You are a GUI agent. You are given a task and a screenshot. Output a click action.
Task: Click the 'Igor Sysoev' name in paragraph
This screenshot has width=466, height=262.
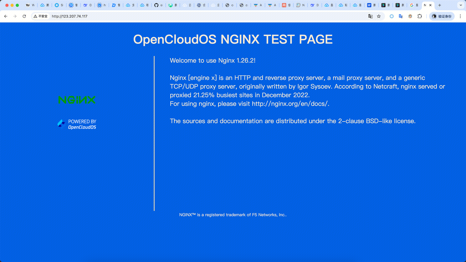click(314, 86)
